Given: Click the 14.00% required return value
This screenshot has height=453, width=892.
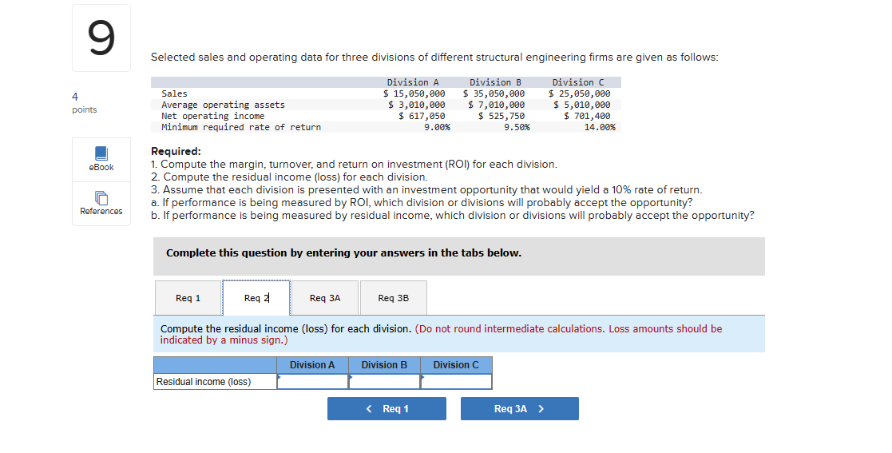Looking at the screenshot, I should 600,128.
